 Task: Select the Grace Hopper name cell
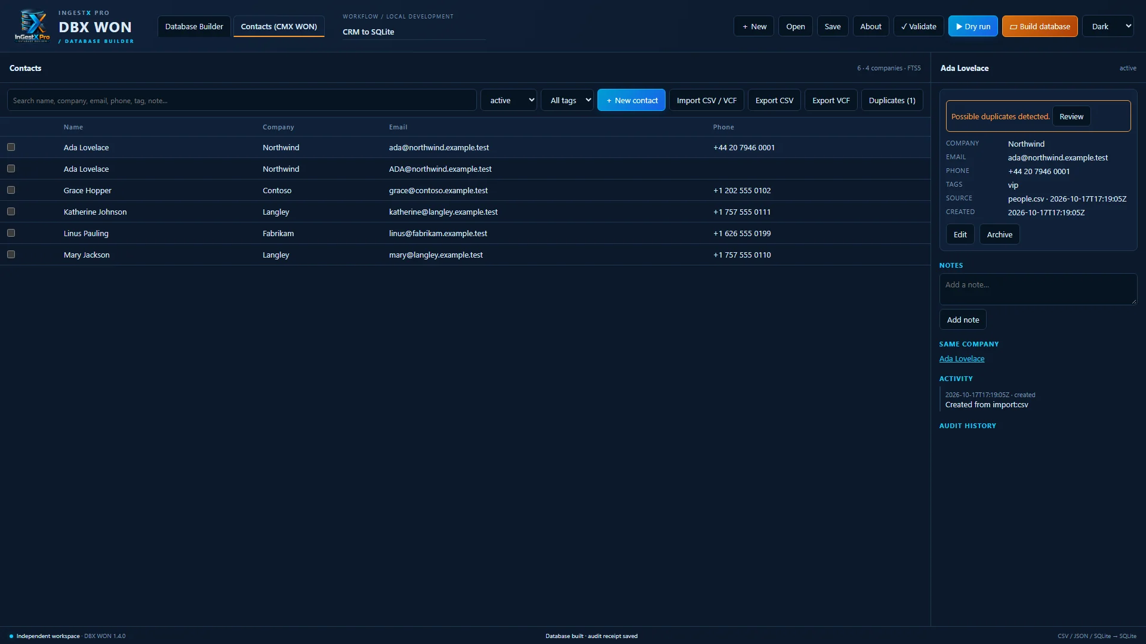coord(88,190)
